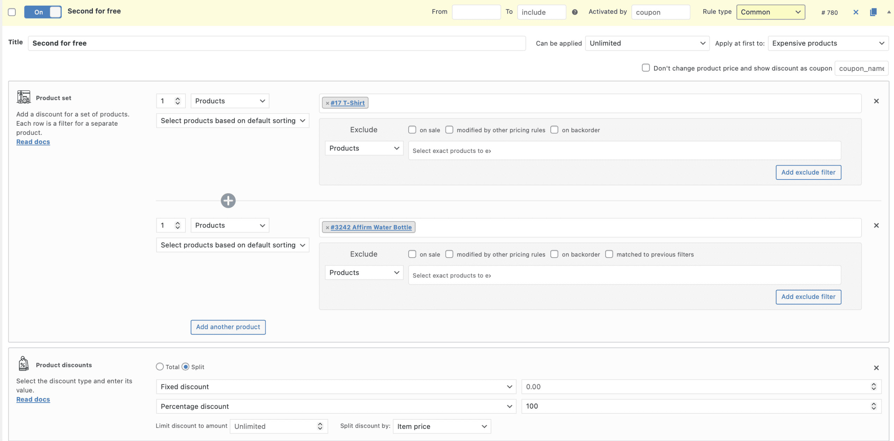Click the circular plus icon between products

(228, 200)
